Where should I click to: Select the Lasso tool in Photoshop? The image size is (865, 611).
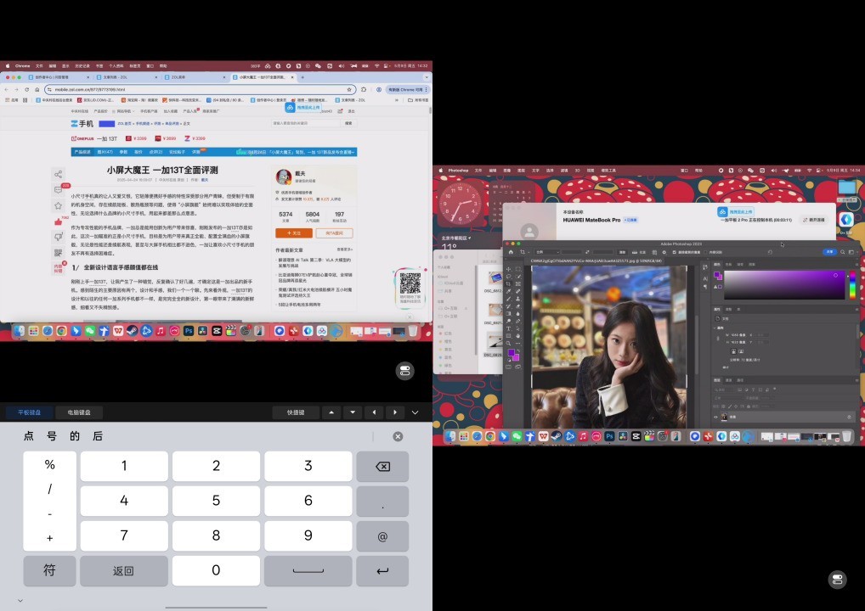(509, 277)
